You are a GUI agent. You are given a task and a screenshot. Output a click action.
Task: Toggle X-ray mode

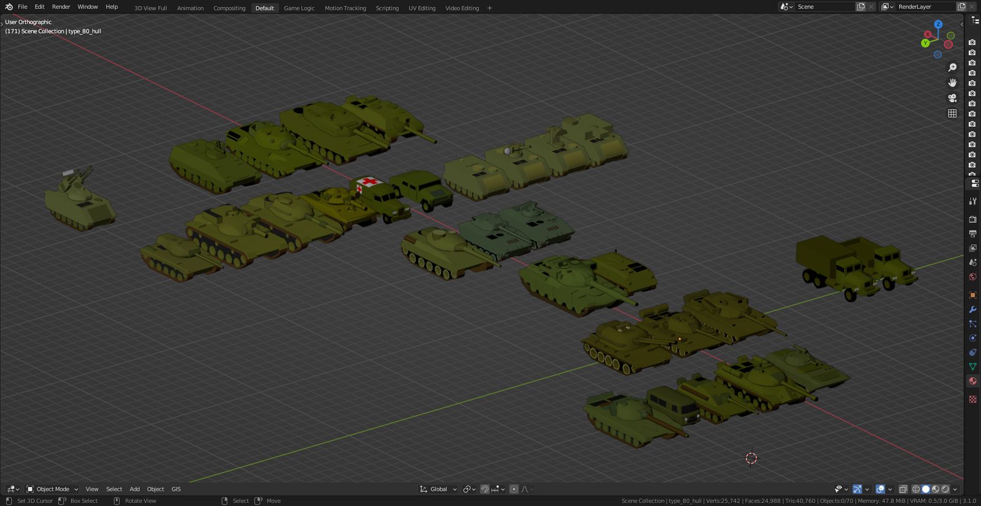(903, 489)
